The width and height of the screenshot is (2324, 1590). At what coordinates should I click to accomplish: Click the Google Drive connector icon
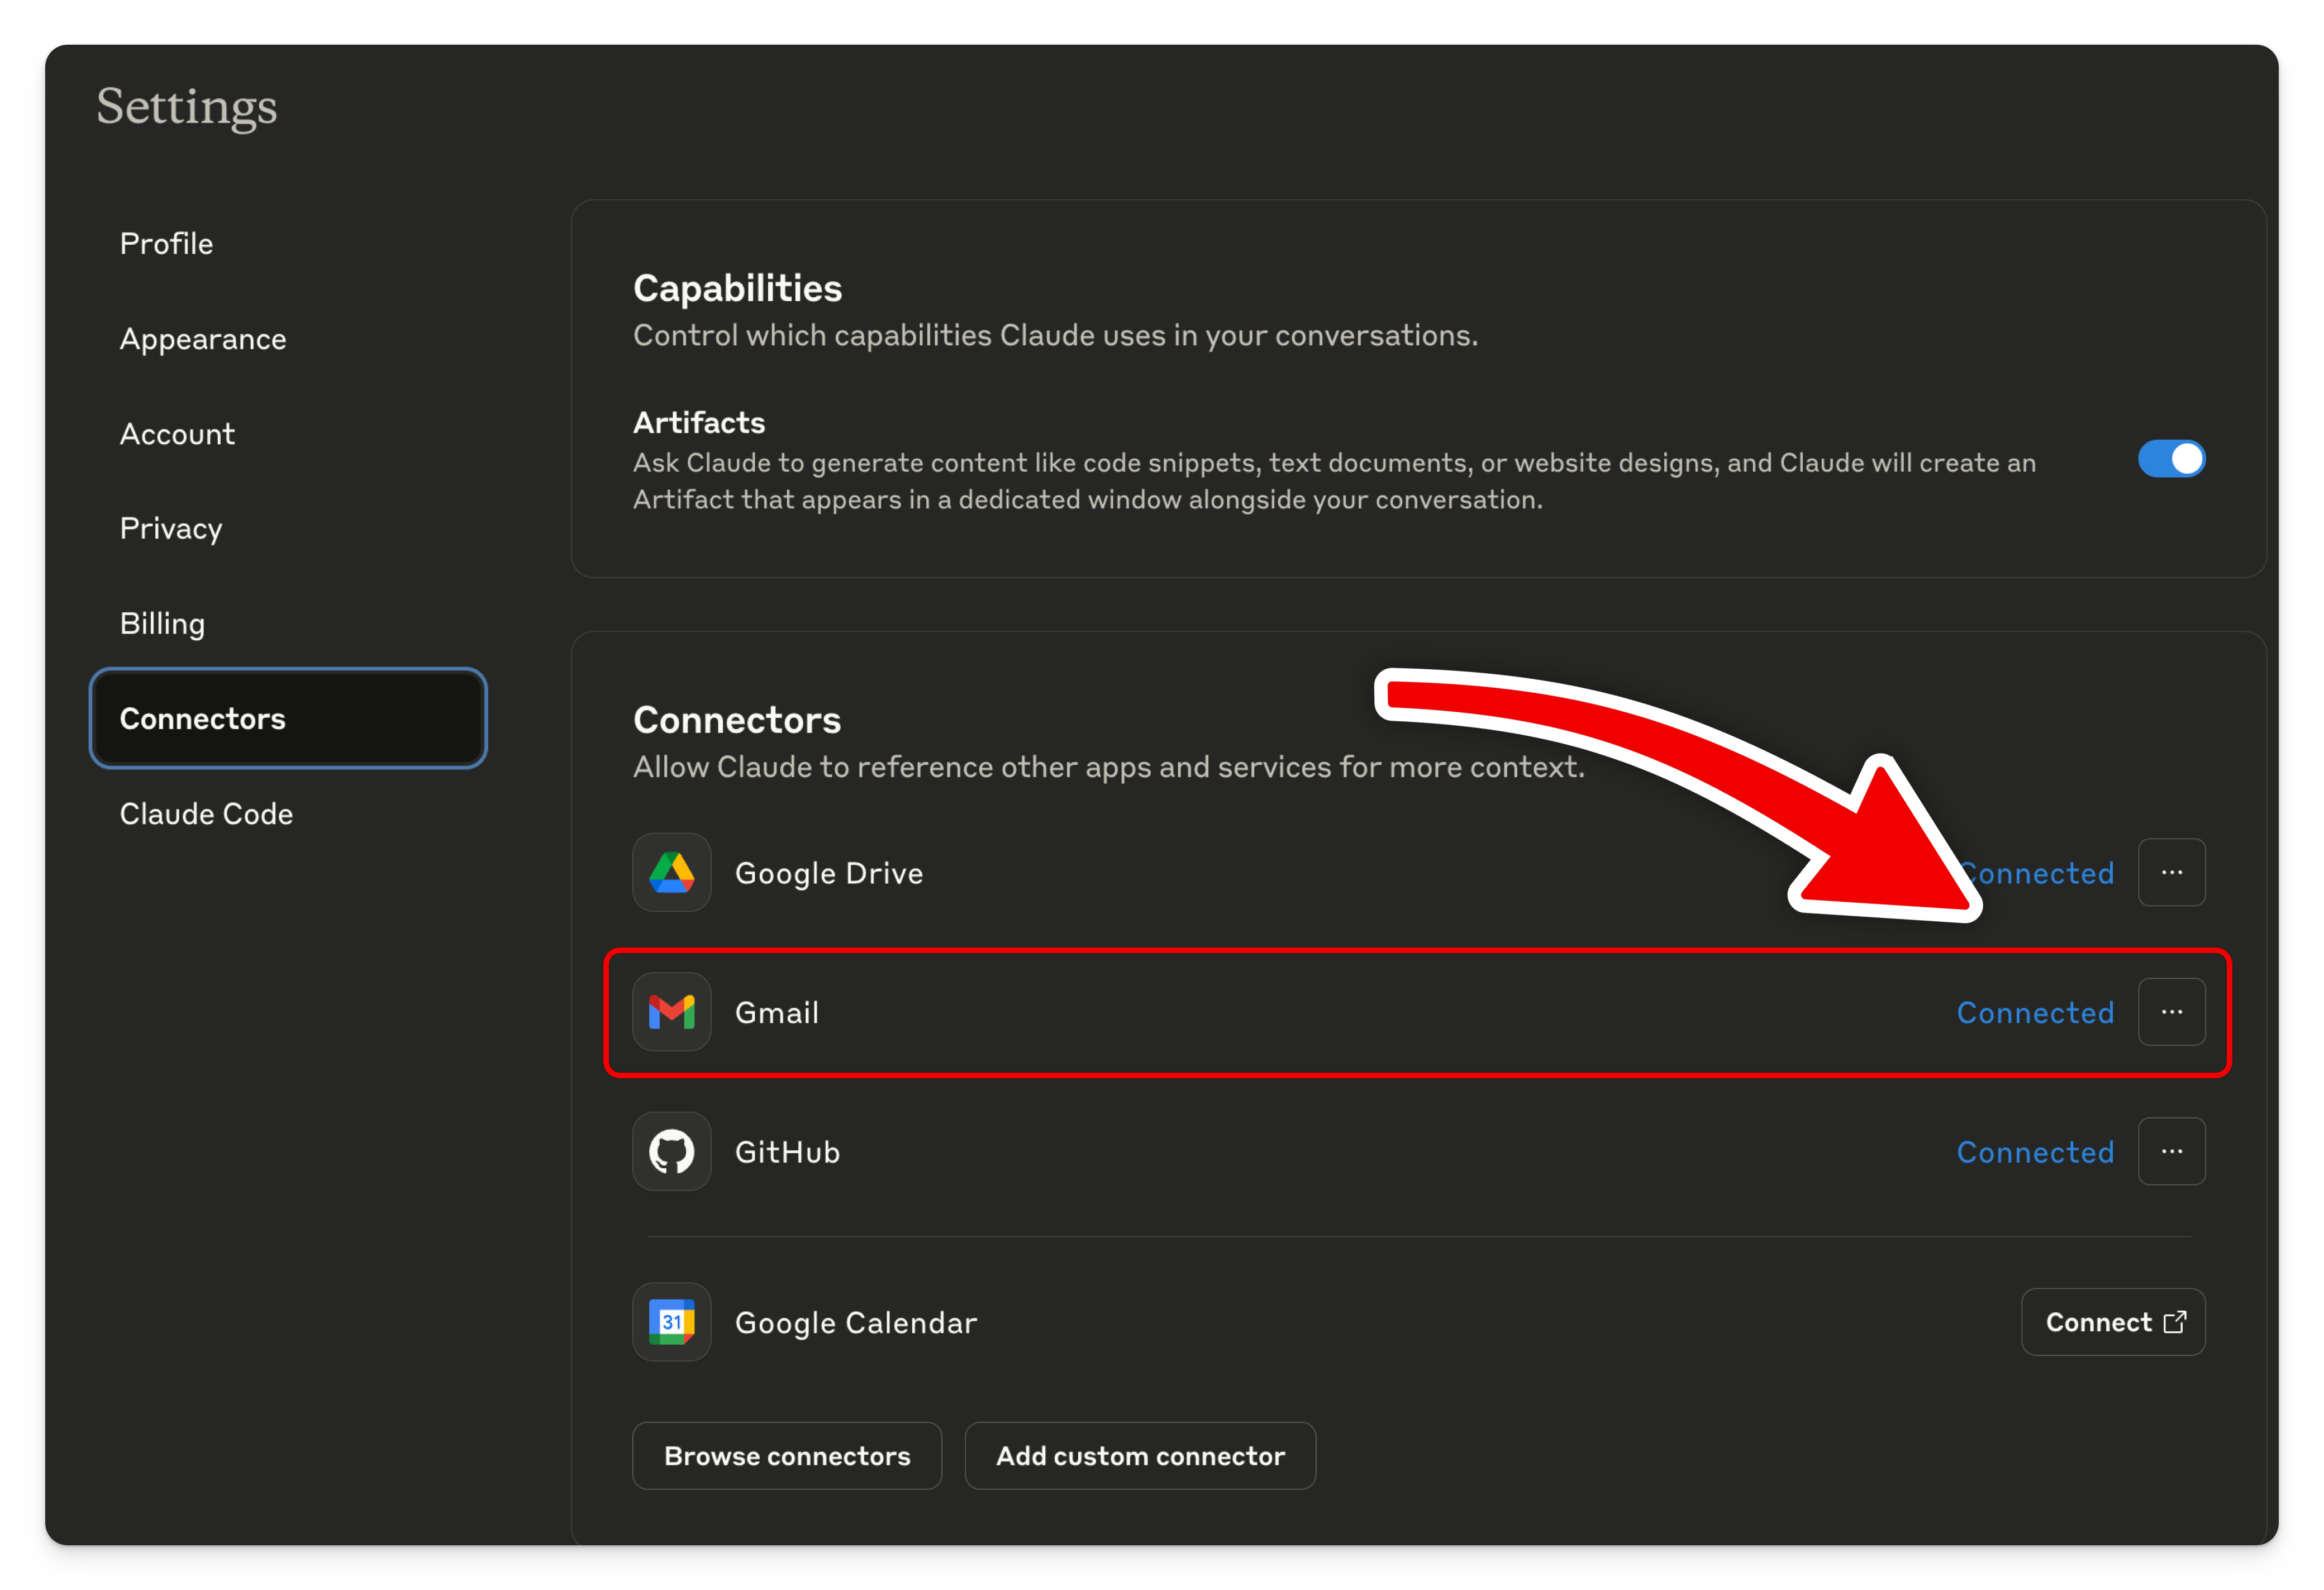(x=671, y=872)
